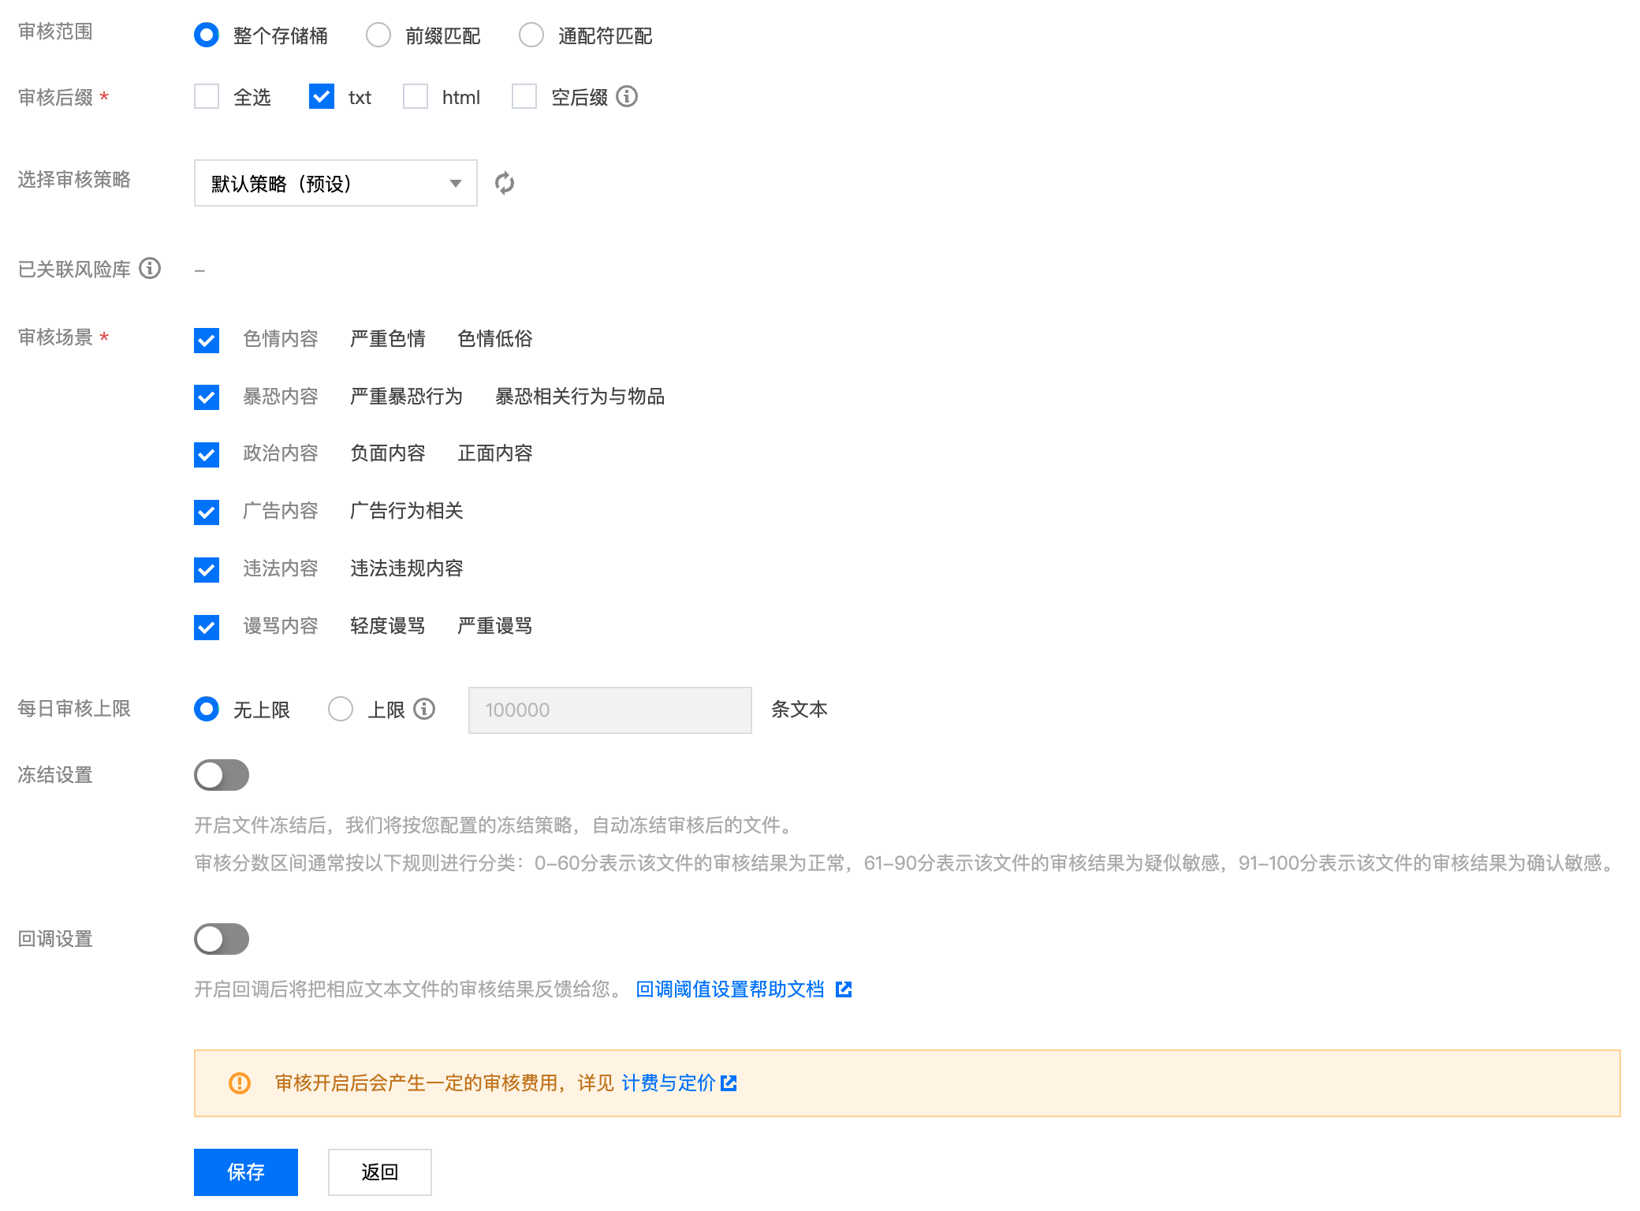
Task: Click the info icon beside 已关联风险库
Action: pyautogui.click(x=150, y=269)
